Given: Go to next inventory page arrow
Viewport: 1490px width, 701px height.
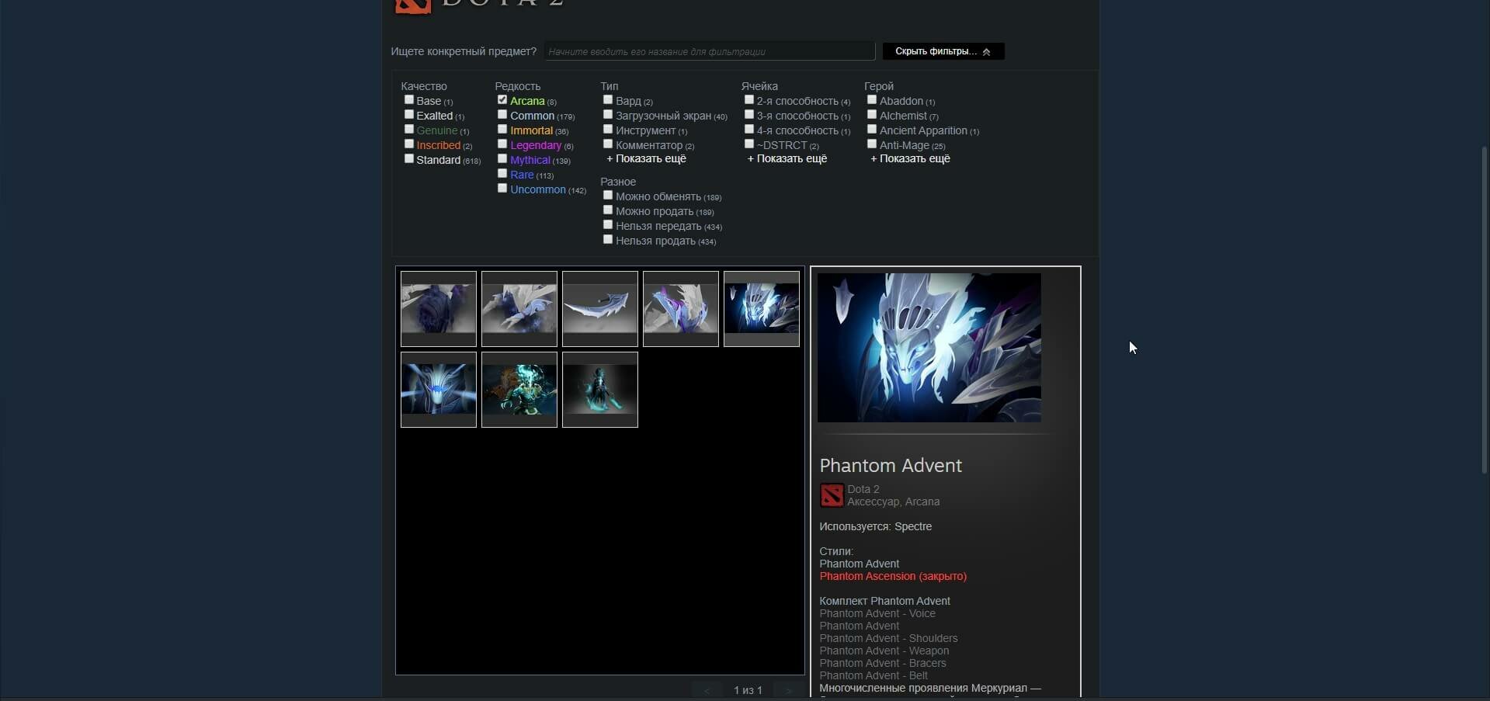Looking at the screenshot, I should tap(789, 690).
